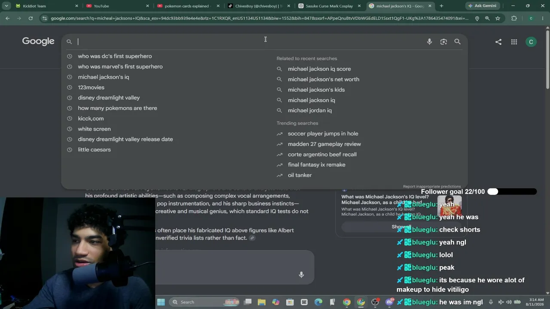The height and width of the screenshot is (309, 550).
Task: Open search by image camera icon
Action: (443, 42)
